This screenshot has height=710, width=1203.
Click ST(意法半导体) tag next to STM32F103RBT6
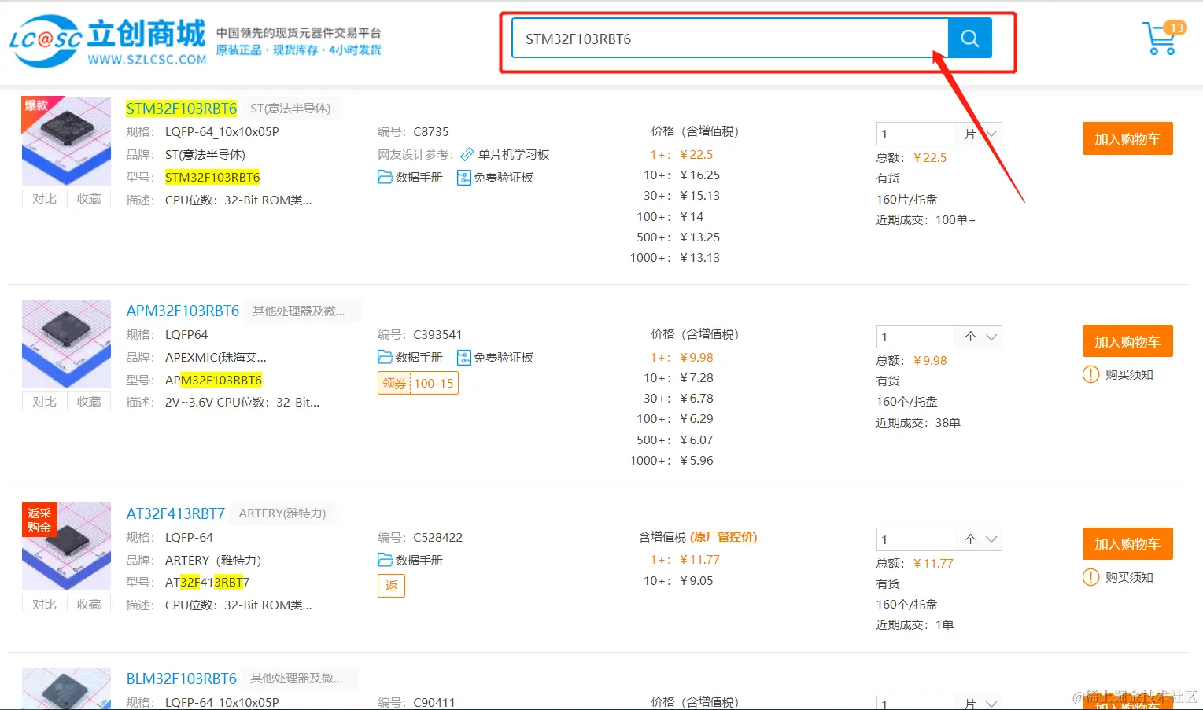click(x=290, y=109)
